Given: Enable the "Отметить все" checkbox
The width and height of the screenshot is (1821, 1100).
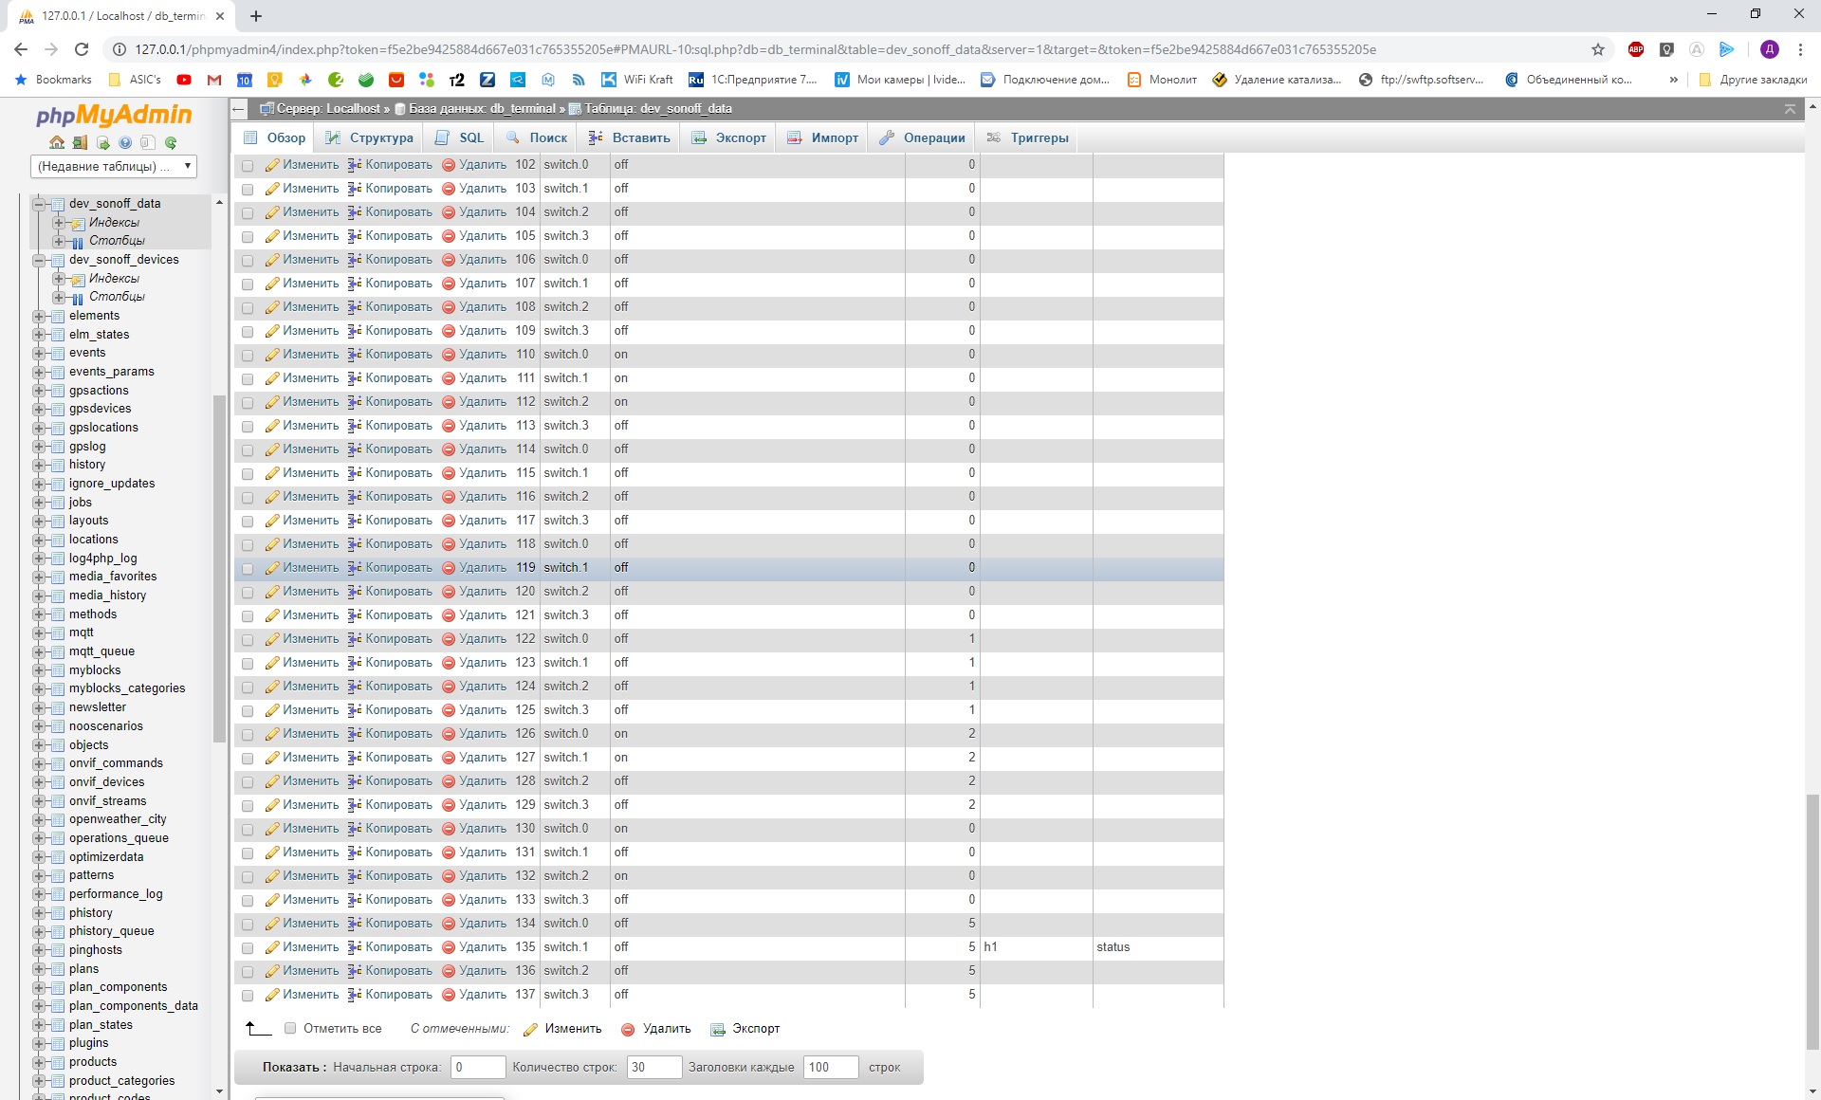Looking at the screenshot, I should [291, 1029].
